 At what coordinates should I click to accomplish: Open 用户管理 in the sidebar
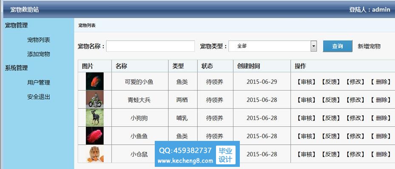39,83
